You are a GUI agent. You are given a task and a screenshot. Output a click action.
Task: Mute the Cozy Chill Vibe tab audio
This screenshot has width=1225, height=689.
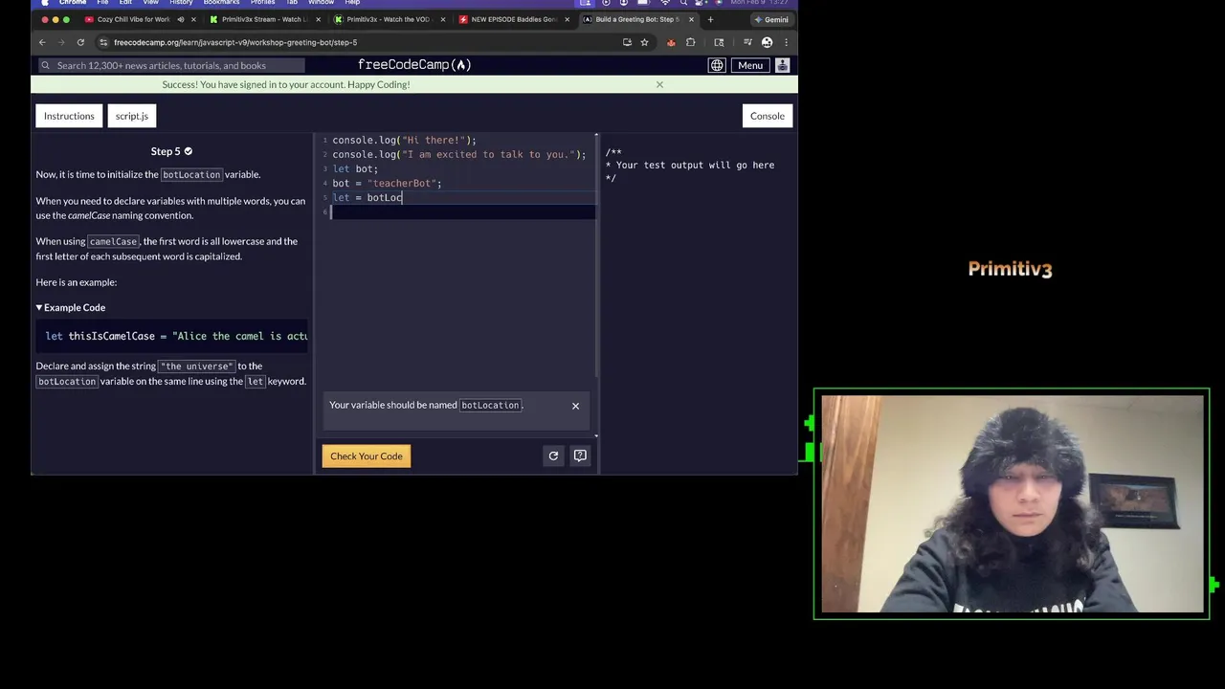click(x=181, y=19)
